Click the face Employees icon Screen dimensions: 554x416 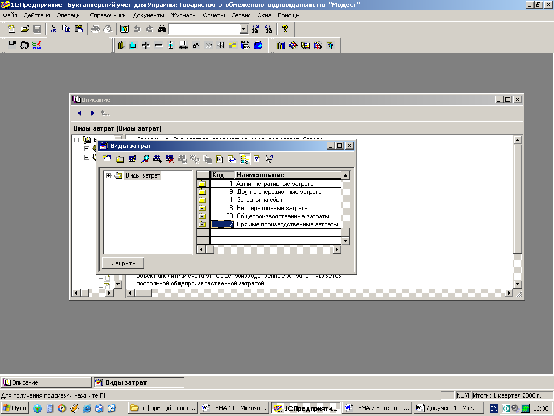click(x=24, y=45)
